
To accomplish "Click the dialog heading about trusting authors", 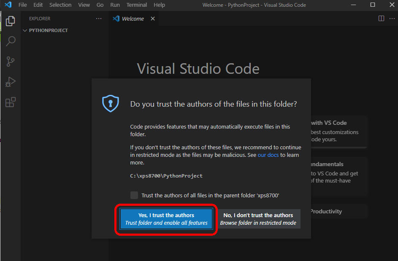I will coord(214,104).
